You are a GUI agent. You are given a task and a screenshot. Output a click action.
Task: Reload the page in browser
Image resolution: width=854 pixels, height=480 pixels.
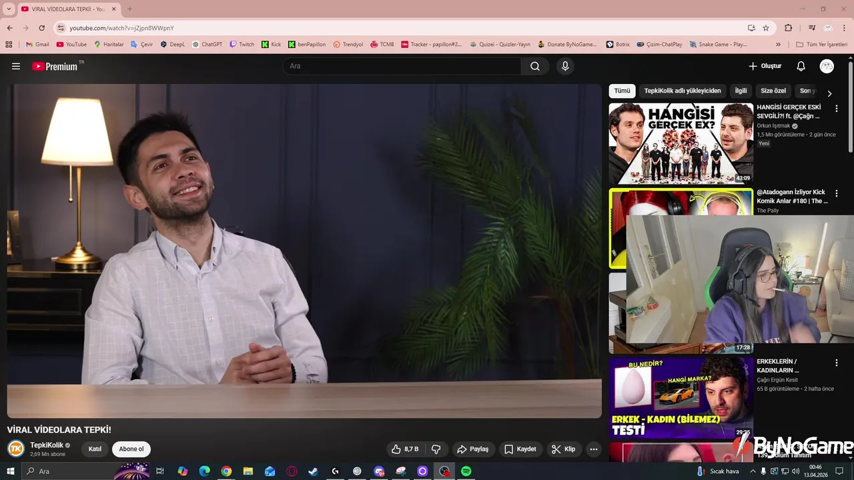click(x=41, y=28)
